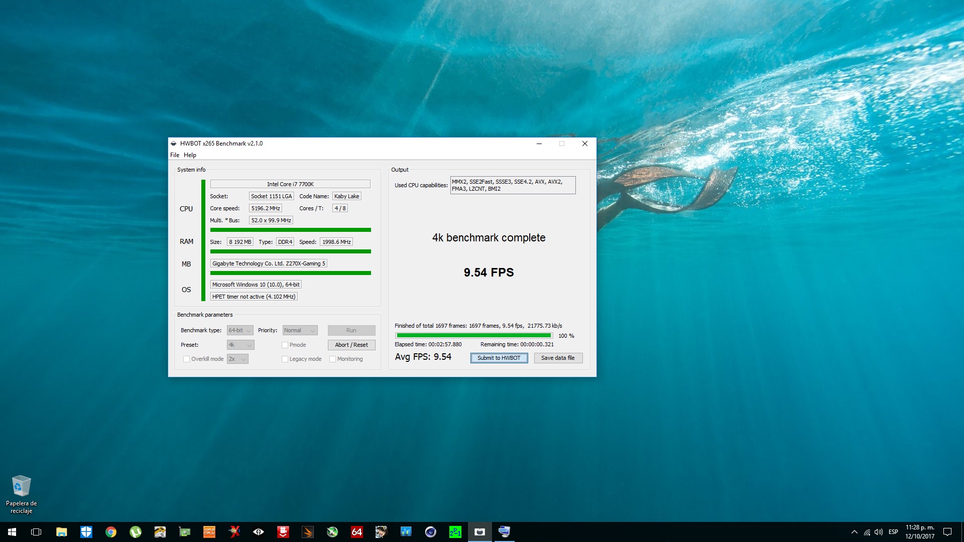Screen dimensions: 964x542
Task: Open the Benchmark type 64-bit dropdown
Action: tap(240, 331)
